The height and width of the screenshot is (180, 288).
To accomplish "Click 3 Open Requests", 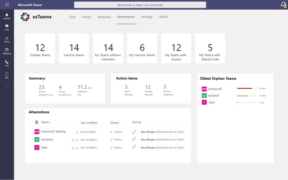I will (x=129, y=90).
